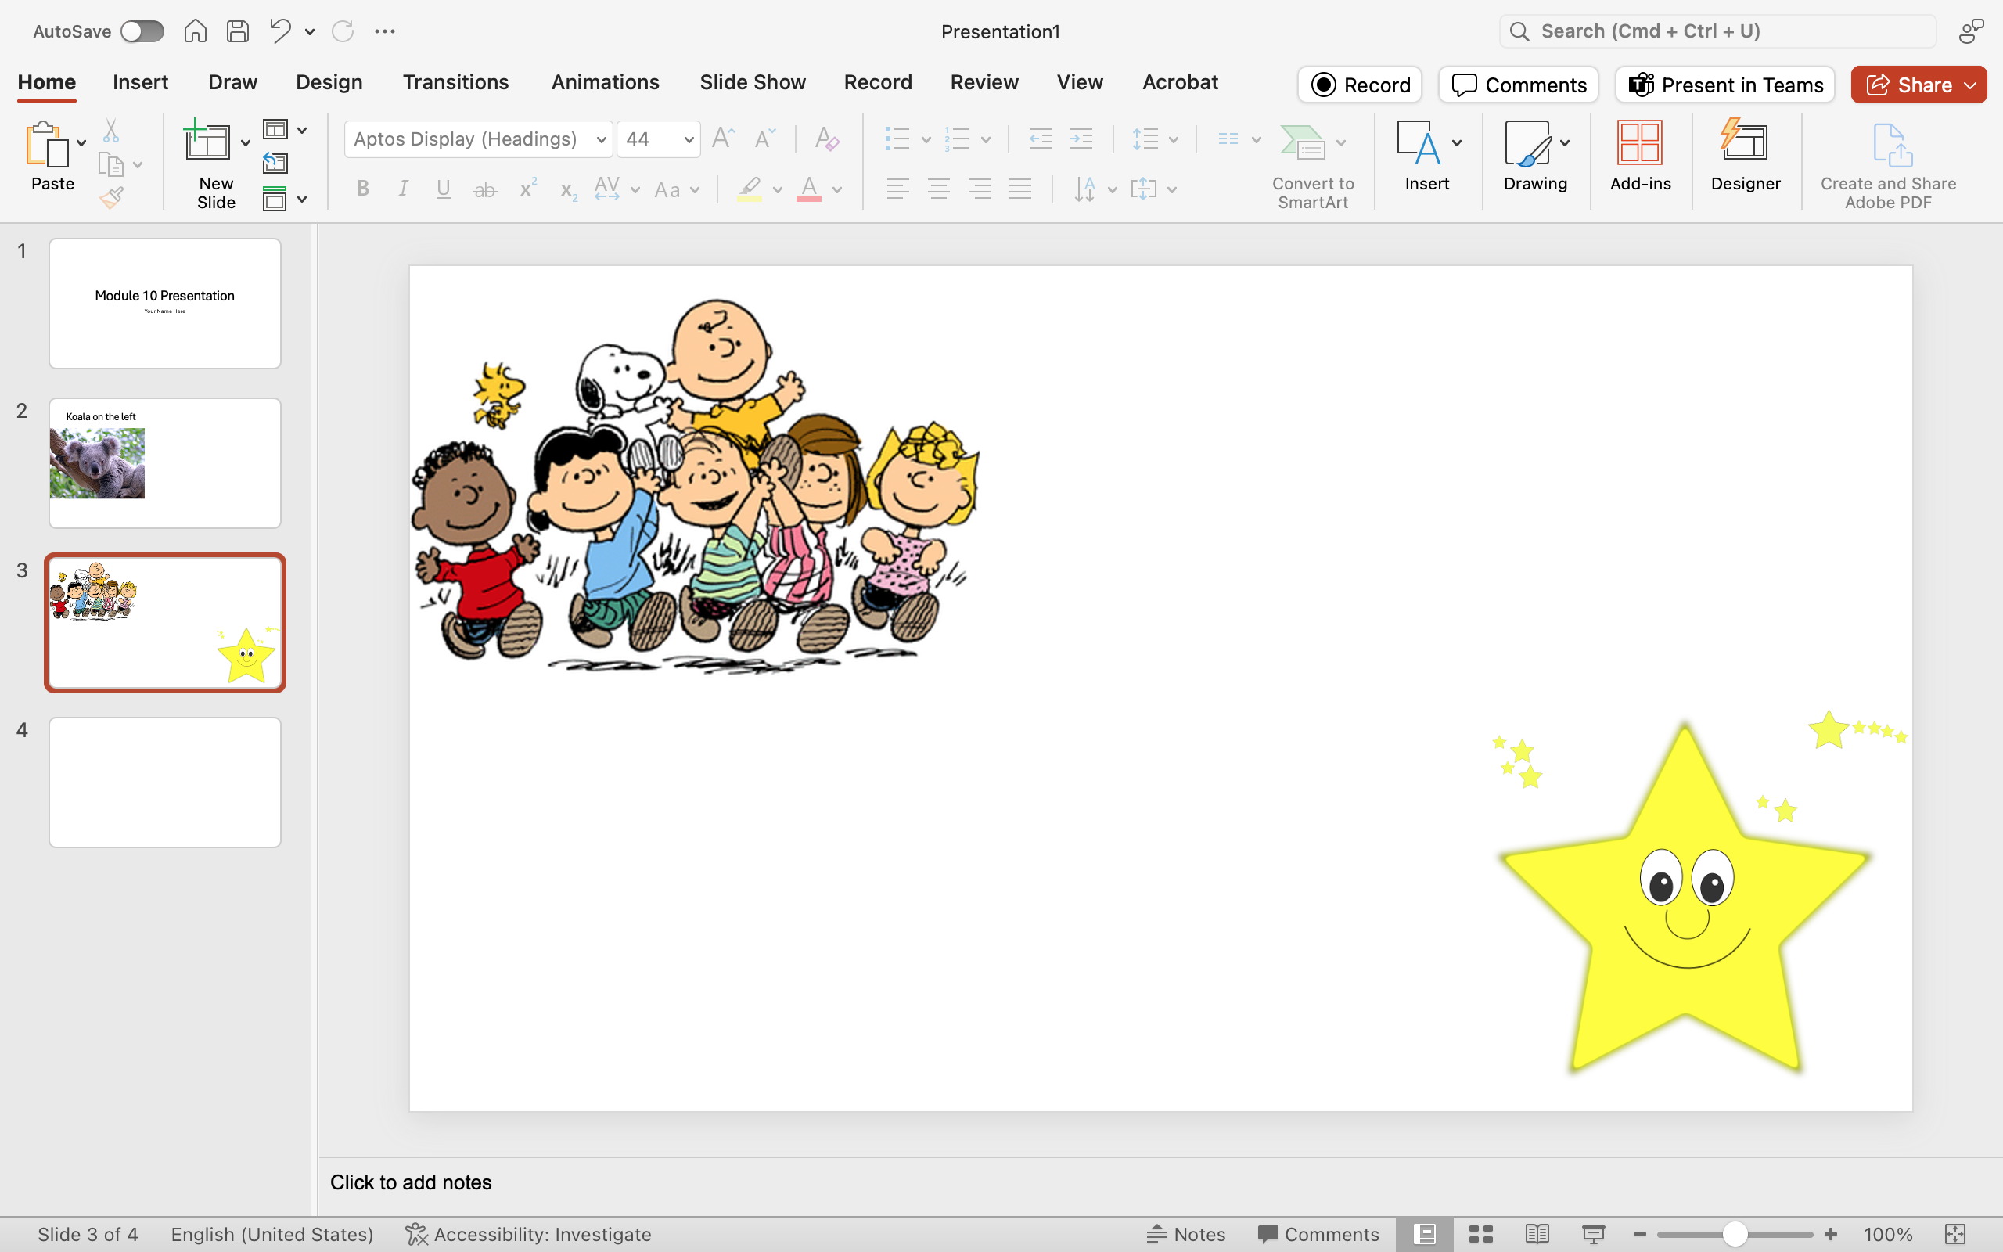Toggle left text alignment
This screenshot has width=2003, height=1252.
pos(897,189)
